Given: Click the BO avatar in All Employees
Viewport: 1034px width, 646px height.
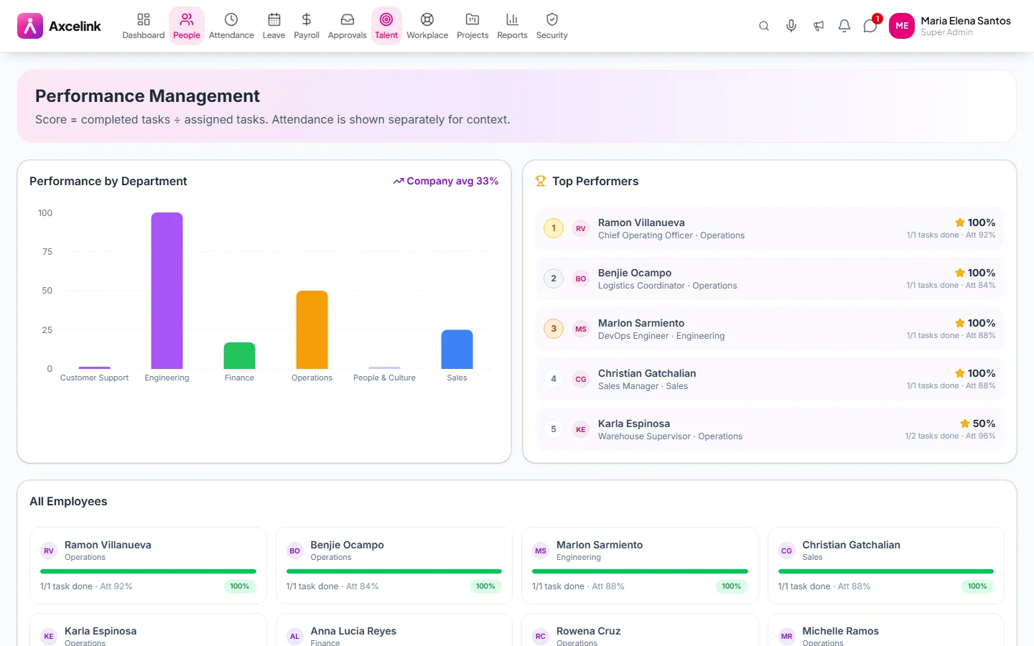Looking at the screenshot, I should click(295, 551).
